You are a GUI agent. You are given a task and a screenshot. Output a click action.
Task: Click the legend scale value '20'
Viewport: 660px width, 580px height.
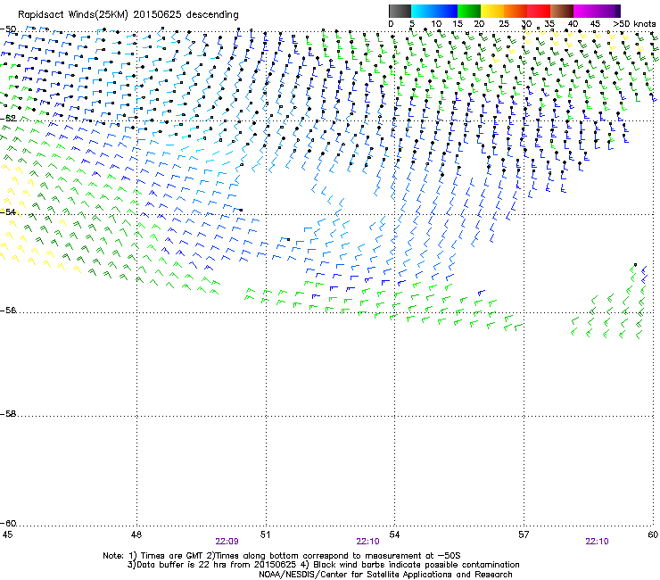click(480, 24)
